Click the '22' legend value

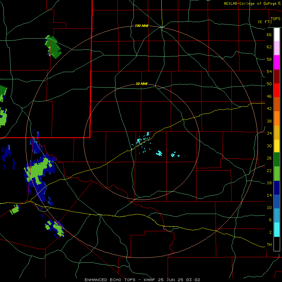click(x=269, y=171)
